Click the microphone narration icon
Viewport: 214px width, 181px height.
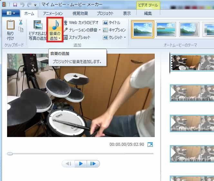click(66, 30)
